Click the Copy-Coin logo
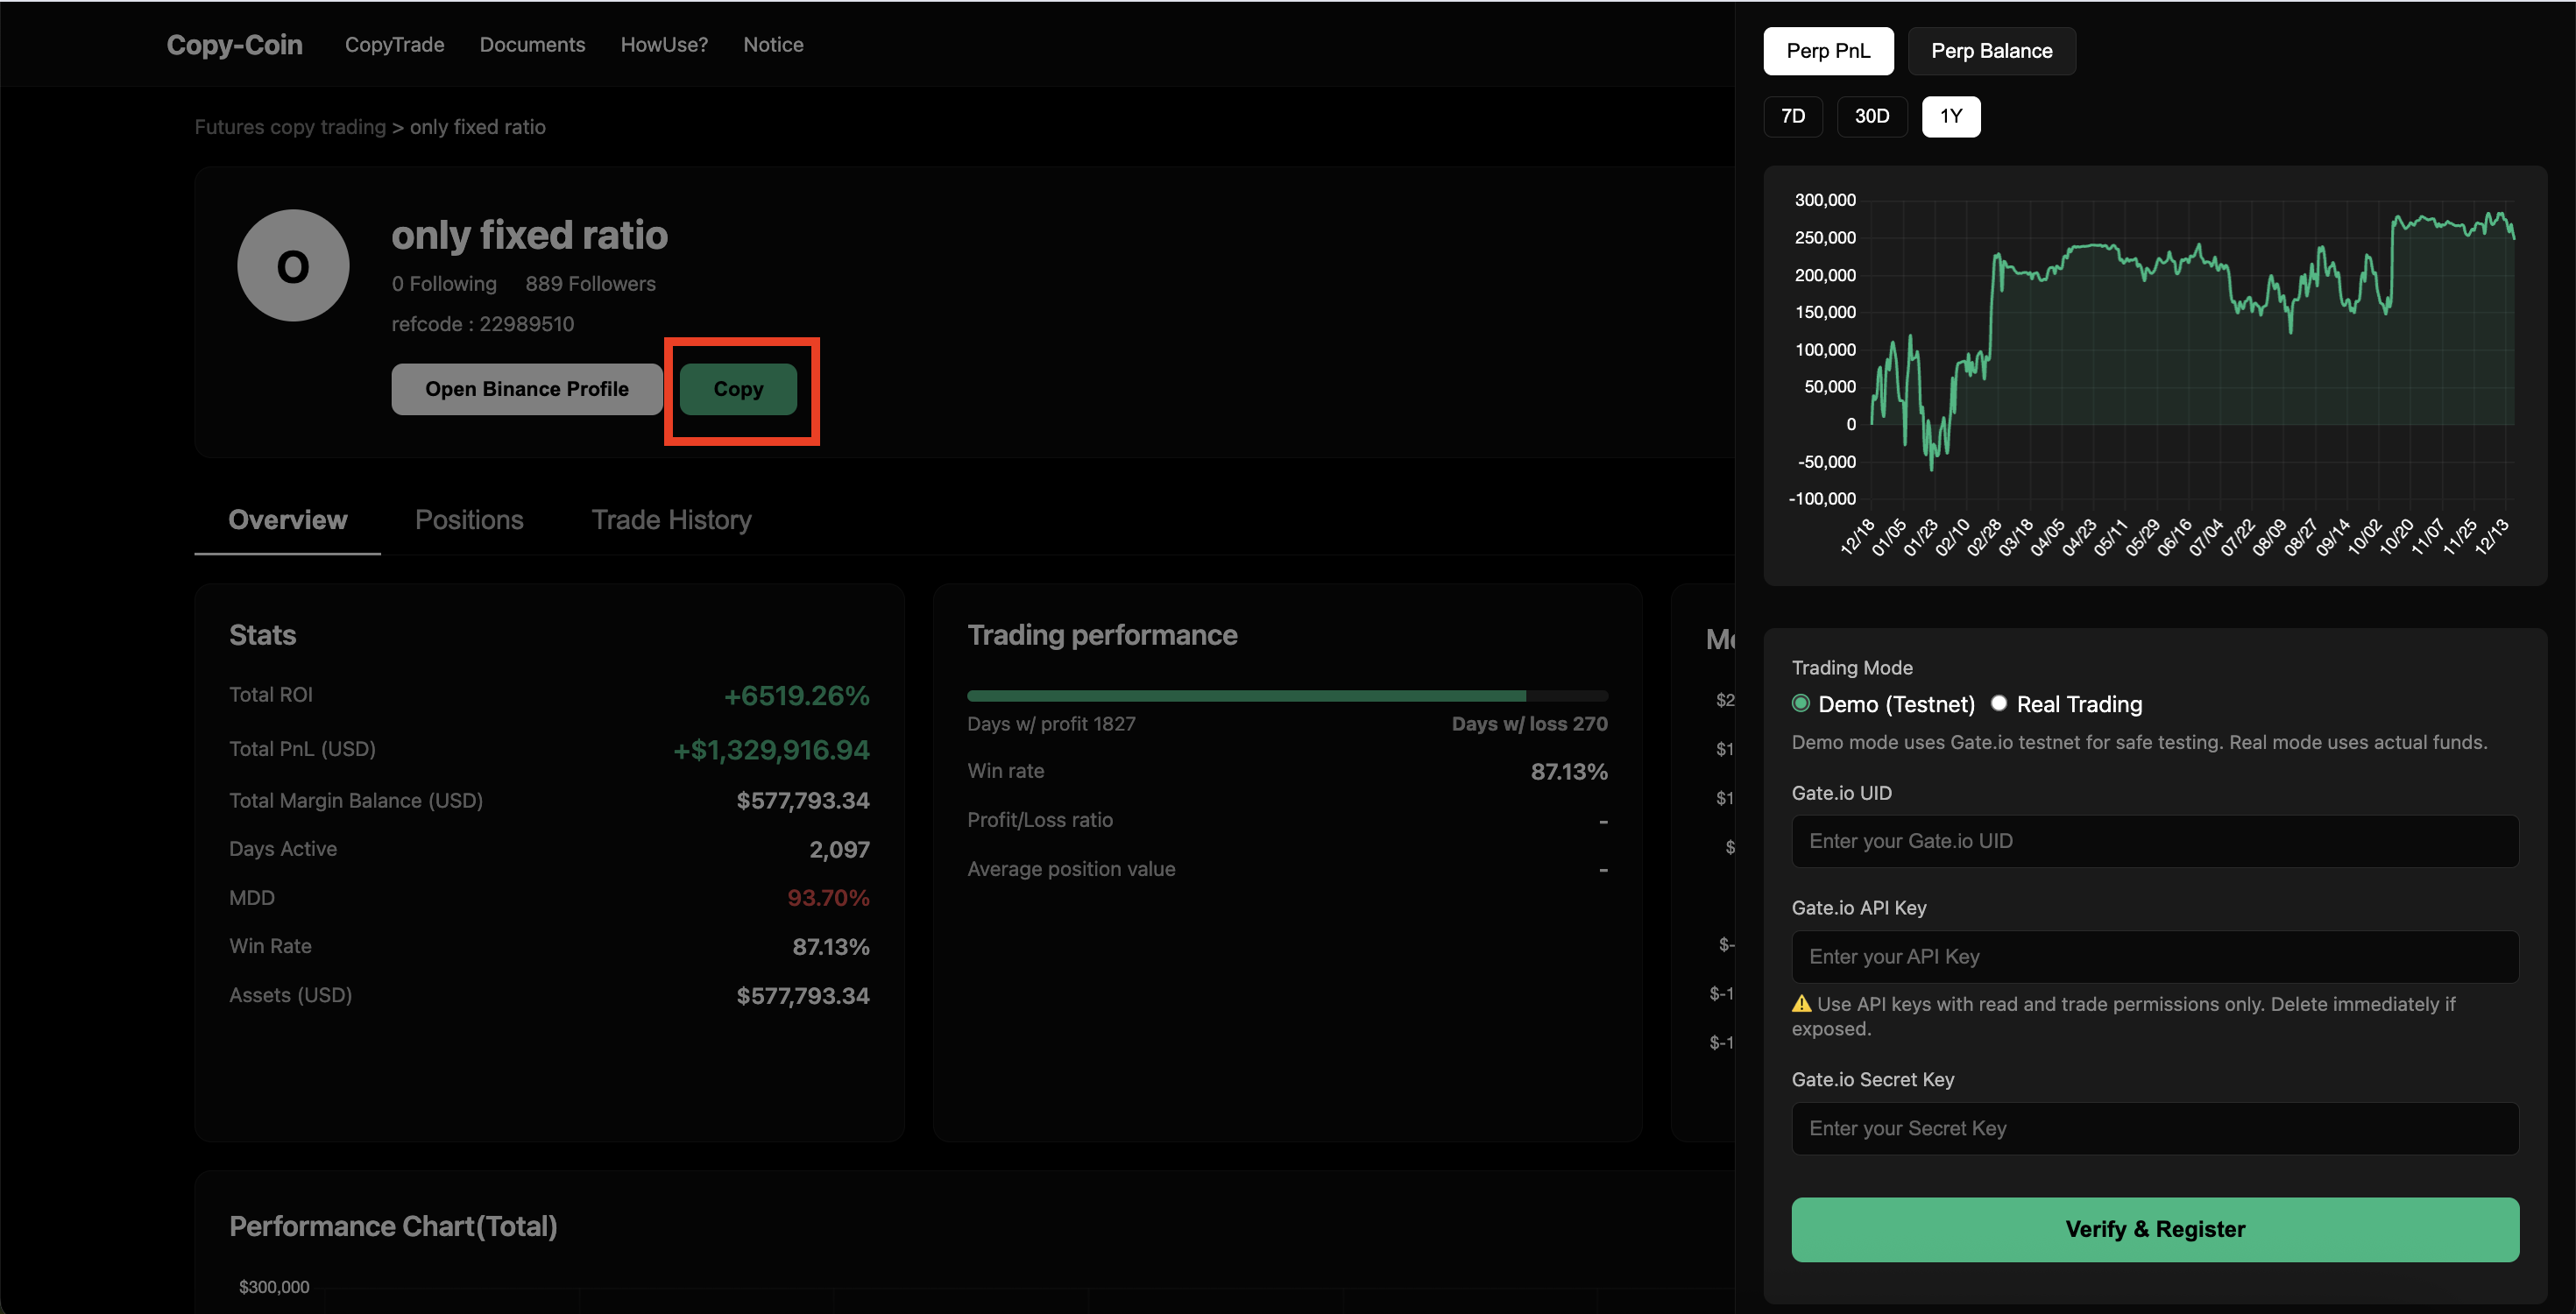The height and width of the screenshot is (1314, 2576). click(234, 45)
